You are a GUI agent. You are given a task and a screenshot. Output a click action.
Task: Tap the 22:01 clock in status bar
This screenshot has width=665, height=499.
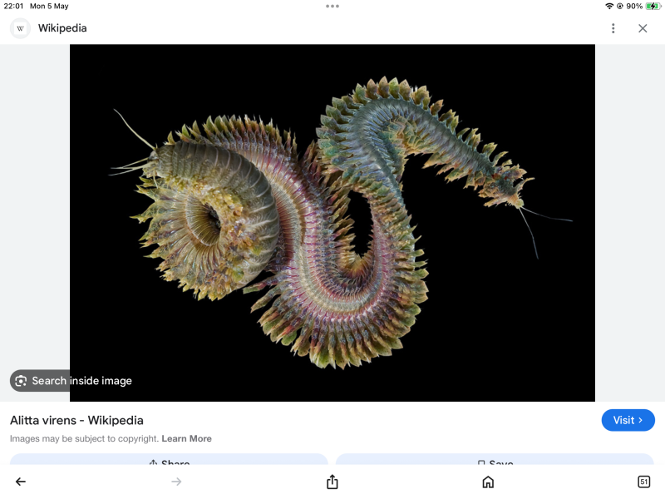[x=13, y=6]
